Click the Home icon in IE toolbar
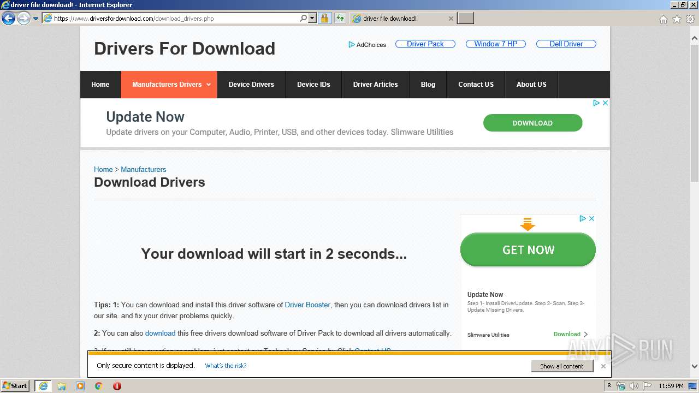The width and height of the screenshot is (699, 393). point(663,19)
